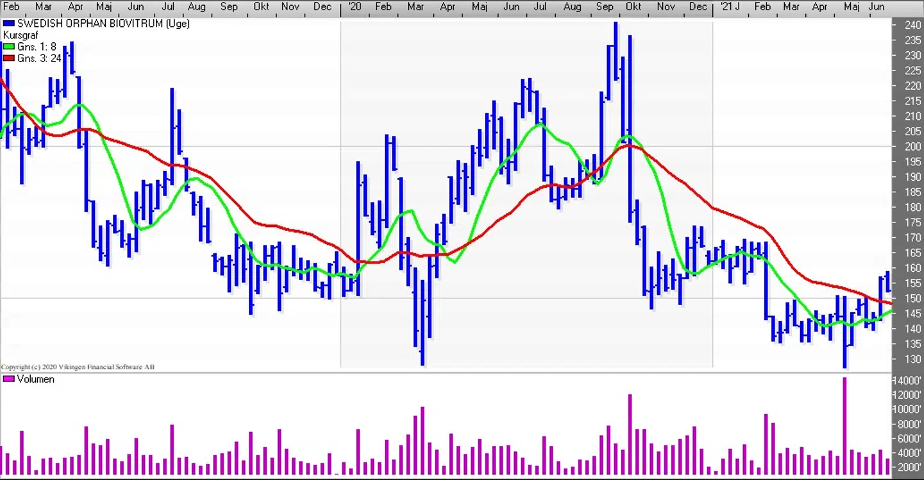
Task: Click the 'Gns. 1: 8' moving average label
Action: pos(37,47)
